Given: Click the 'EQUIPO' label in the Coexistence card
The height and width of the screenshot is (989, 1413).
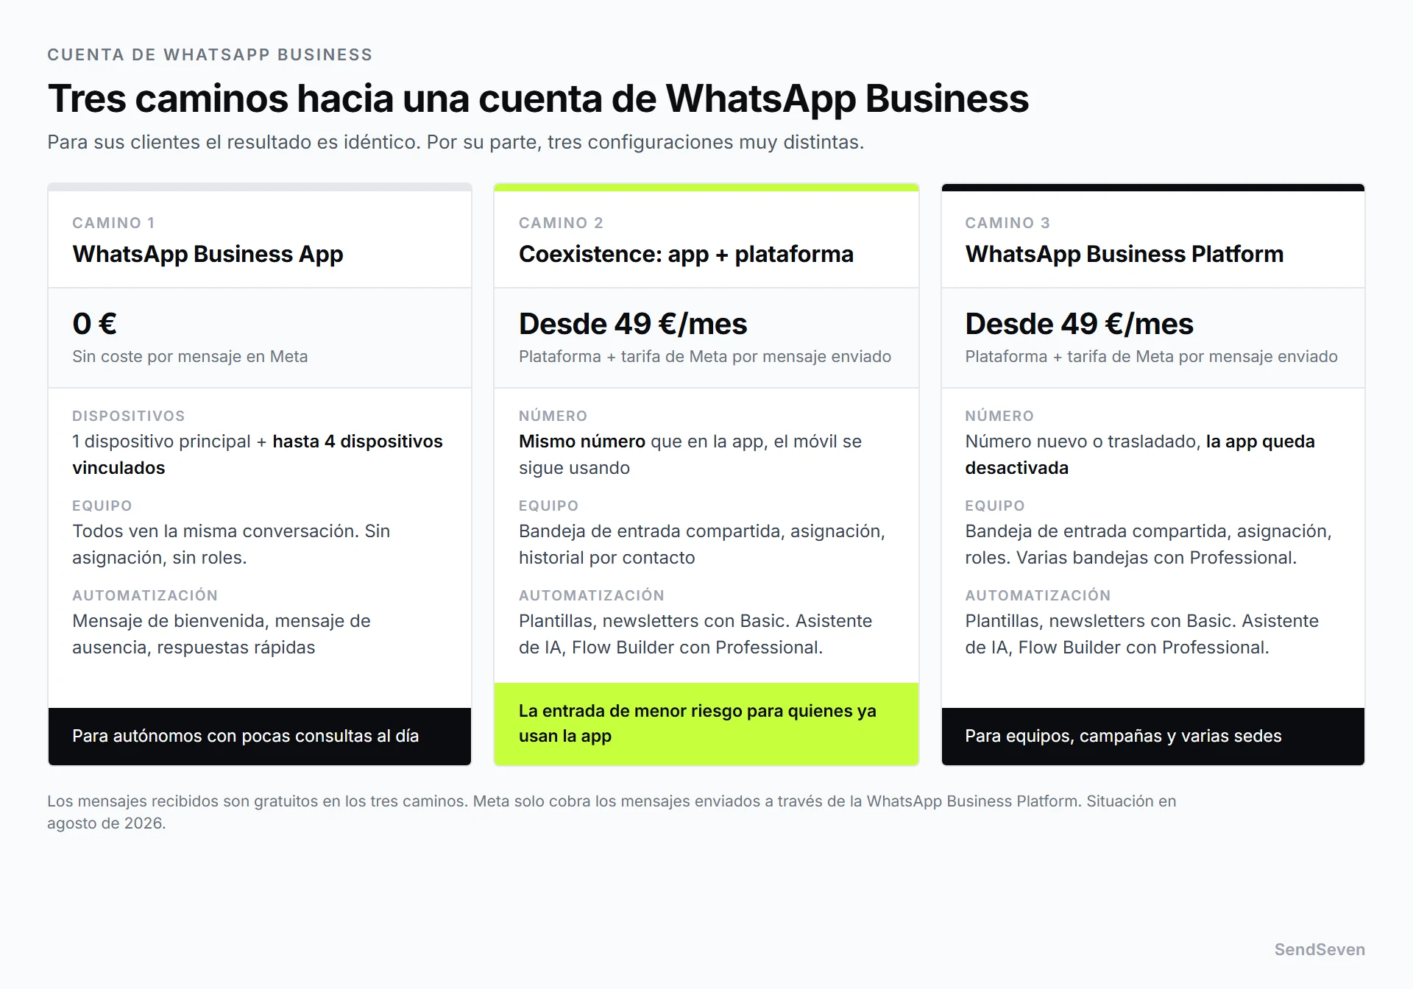Looking at the screenshot, I should [548, 506].
